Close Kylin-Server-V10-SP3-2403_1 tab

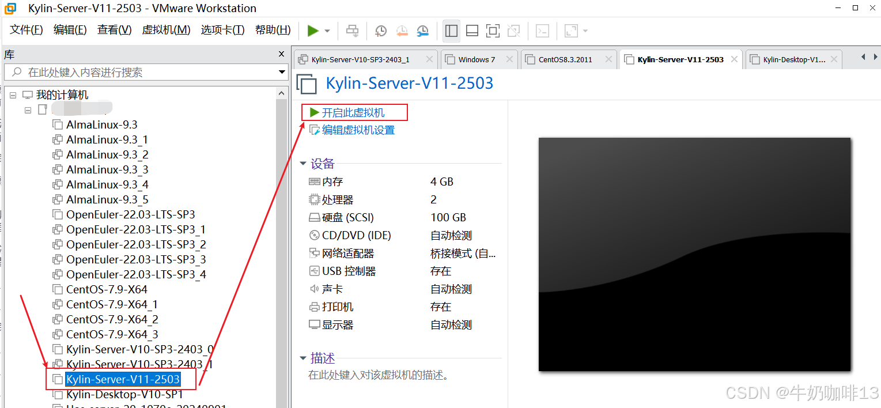[x=429, y=59]
